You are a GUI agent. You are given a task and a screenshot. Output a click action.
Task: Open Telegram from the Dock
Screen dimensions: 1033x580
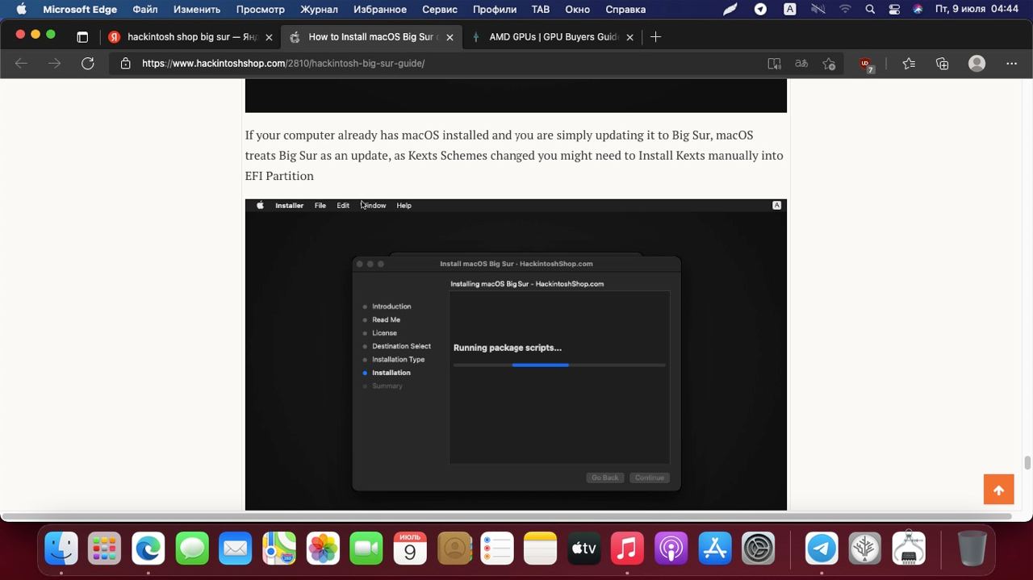click(822, 549)
